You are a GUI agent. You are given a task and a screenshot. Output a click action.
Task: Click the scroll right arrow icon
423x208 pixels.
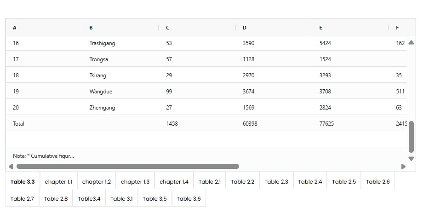(x=403, y=167)
